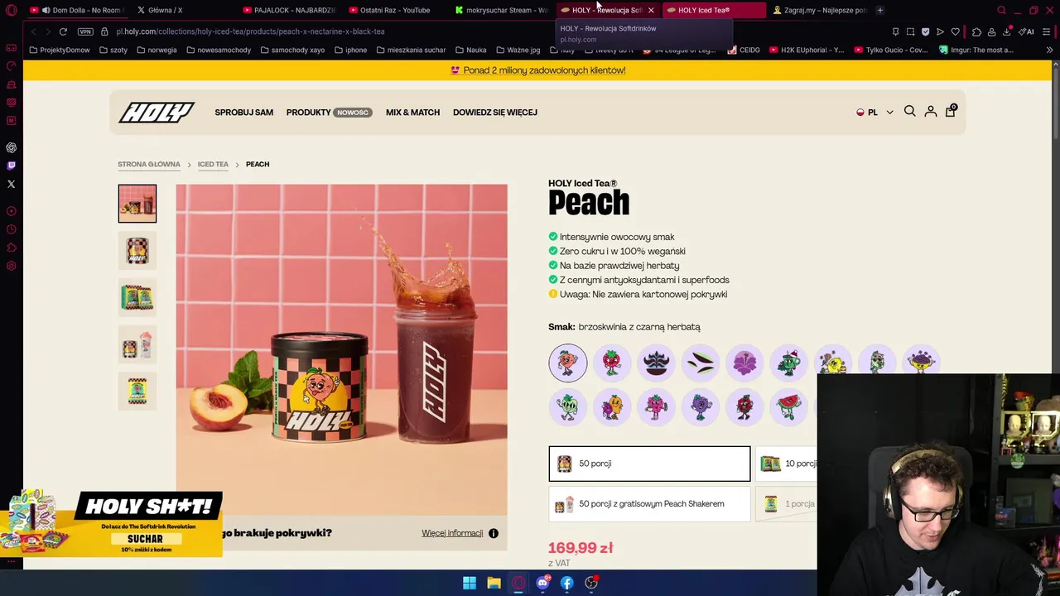Screen dimensions: 1060x596
Task: Select the fifth product thumbnail image
Action: coord(137,390)
